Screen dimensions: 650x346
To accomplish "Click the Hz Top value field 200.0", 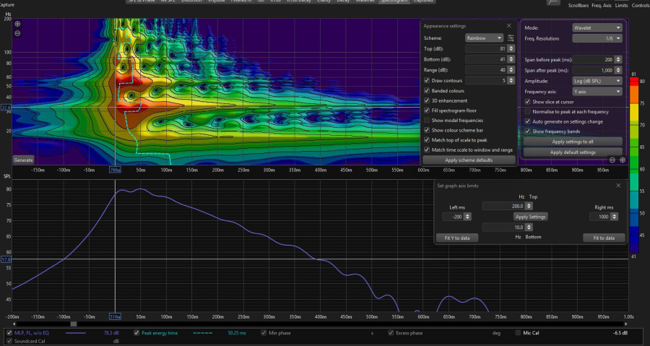I will tap(503, 206).
